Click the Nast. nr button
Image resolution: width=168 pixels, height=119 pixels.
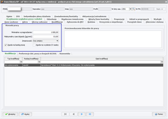[x=160, y=9]
